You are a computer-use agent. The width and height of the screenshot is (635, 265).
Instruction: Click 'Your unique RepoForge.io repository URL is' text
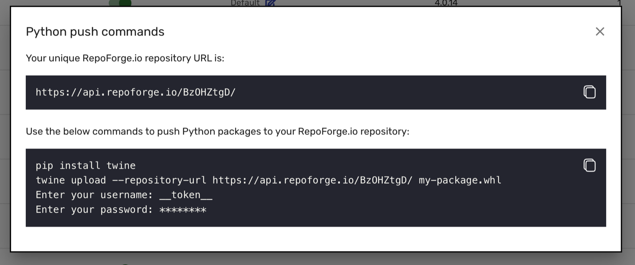125,58
